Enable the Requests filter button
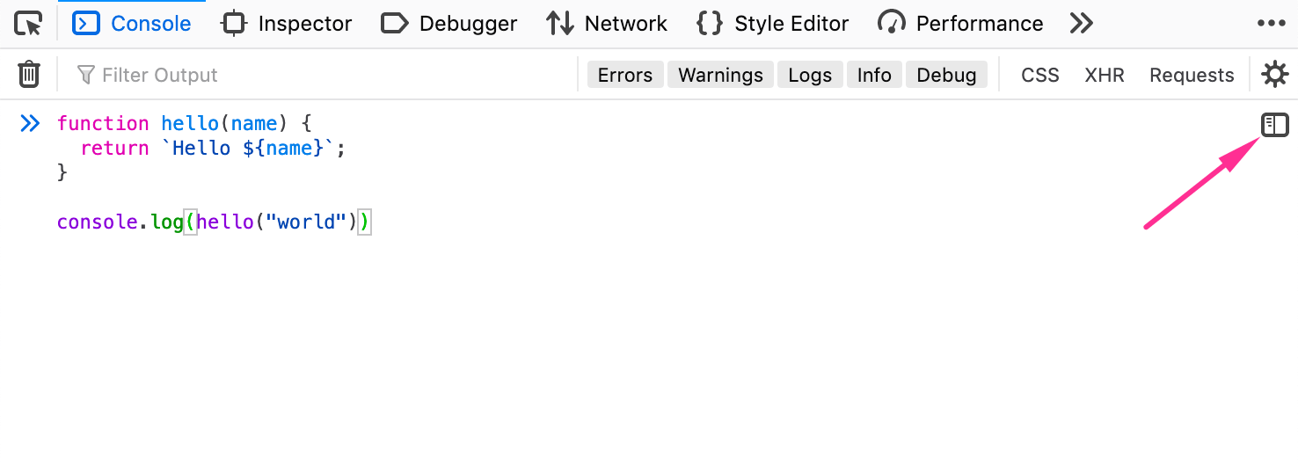The image size is (1298, 466). point(1192,76)
